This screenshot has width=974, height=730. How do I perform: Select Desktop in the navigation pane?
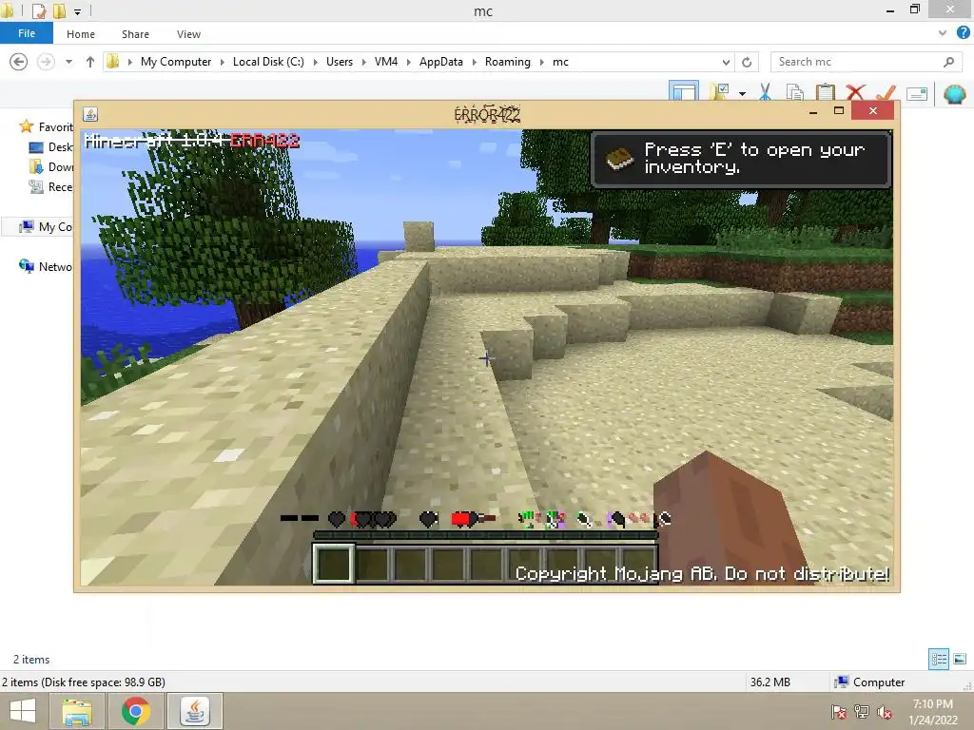(51, 147)
